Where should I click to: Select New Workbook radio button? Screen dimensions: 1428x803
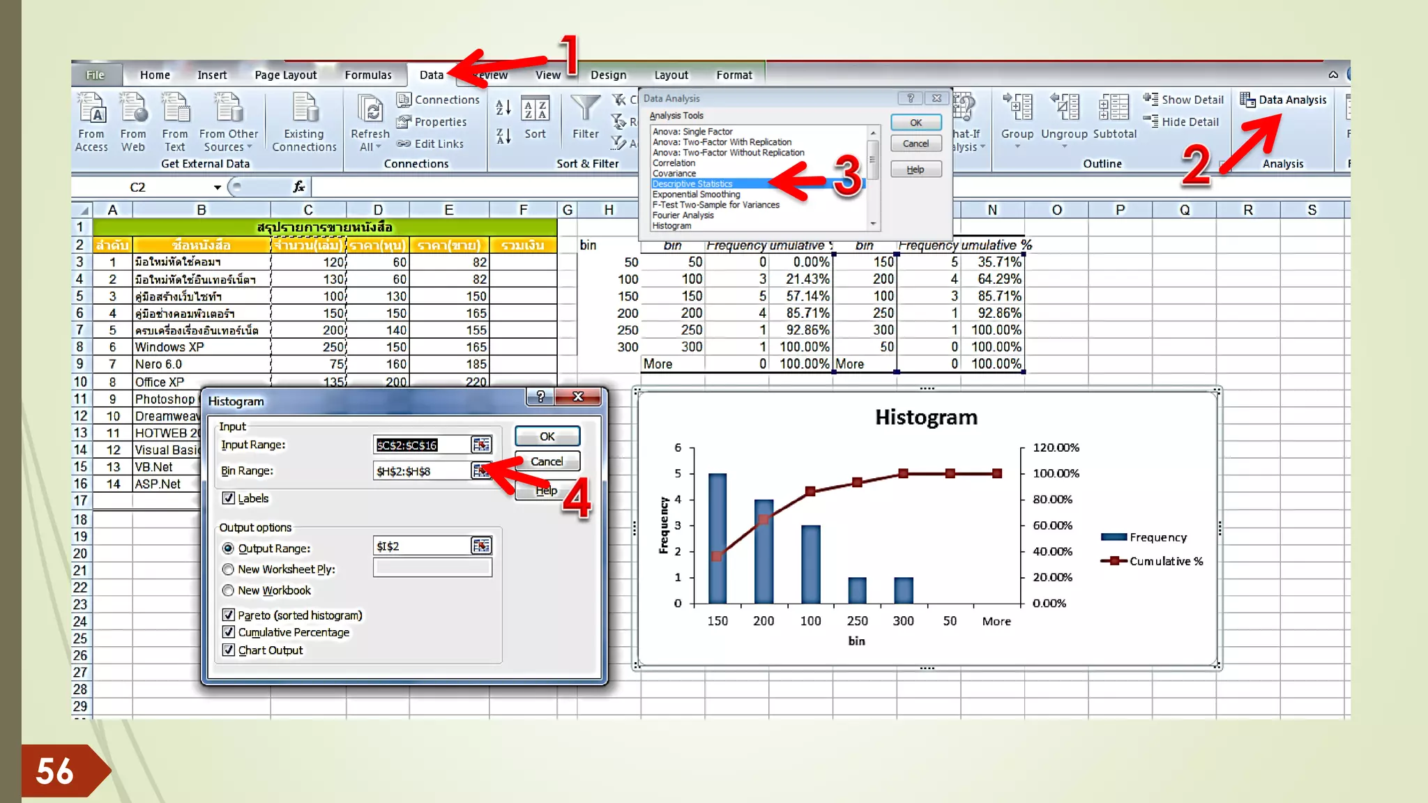pyautogui.click(x=228, y=590)
